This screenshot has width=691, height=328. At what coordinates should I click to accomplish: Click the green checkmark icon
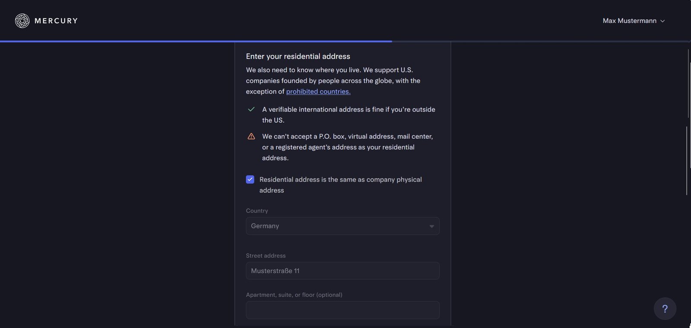pos(251,109)
